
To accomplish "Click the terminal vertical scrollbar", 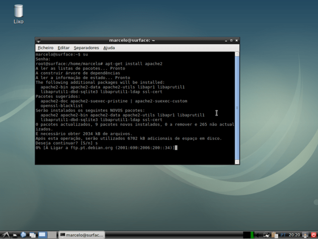I will coord(237,107).
